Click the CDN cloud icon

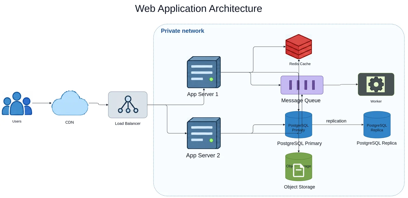coord(70,103)
